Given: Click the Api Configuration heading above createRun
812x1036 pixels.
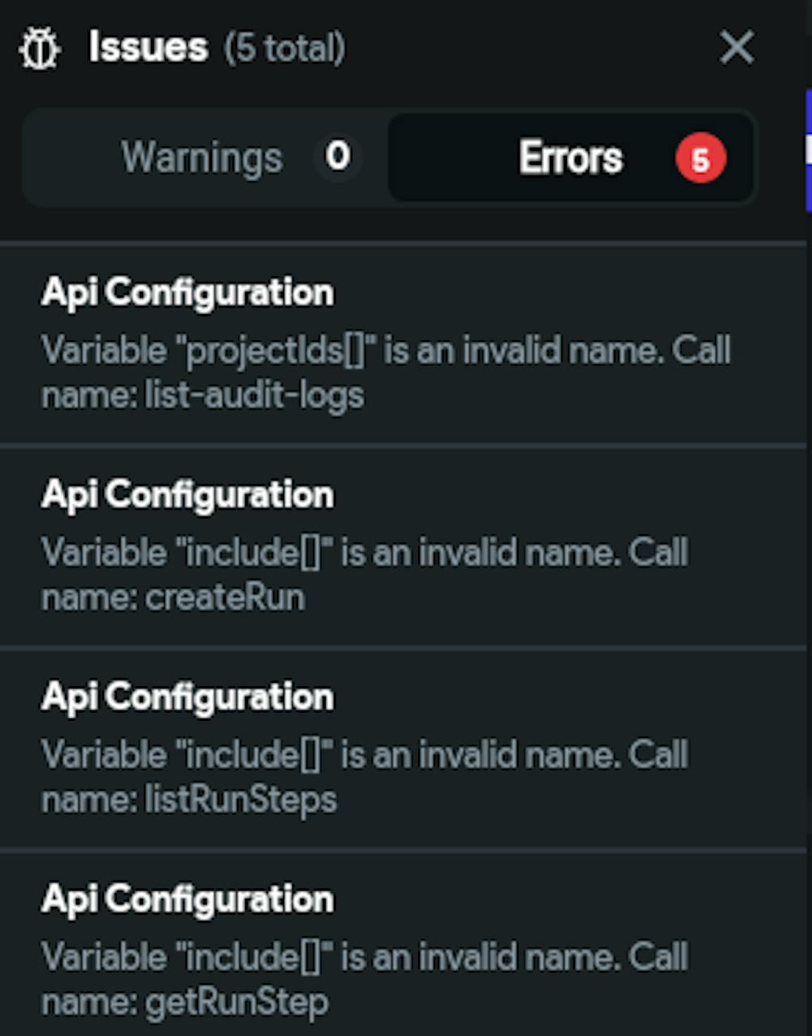Looking at the screenshot, I should point(187,494).
